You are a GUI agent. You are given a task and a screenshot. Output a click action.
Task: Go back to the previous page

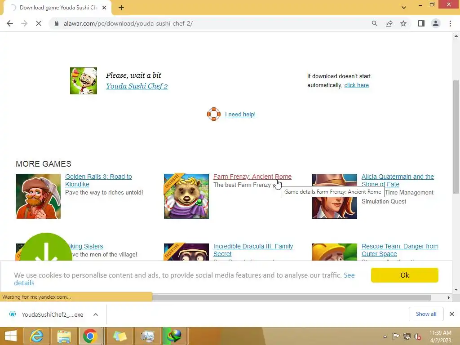[10, 23]
